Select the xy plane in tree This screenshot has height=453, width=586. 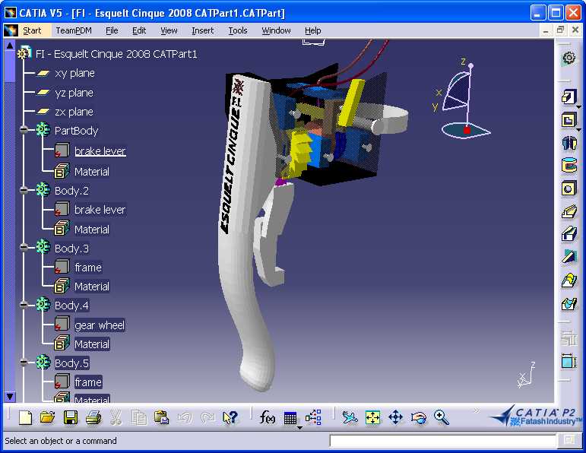point(74,73)
